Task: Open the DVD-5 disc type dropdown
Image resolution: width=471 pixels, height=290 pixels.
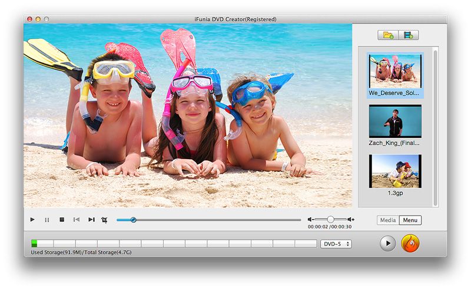Action: pyautogui.click(x=336, y=244)
